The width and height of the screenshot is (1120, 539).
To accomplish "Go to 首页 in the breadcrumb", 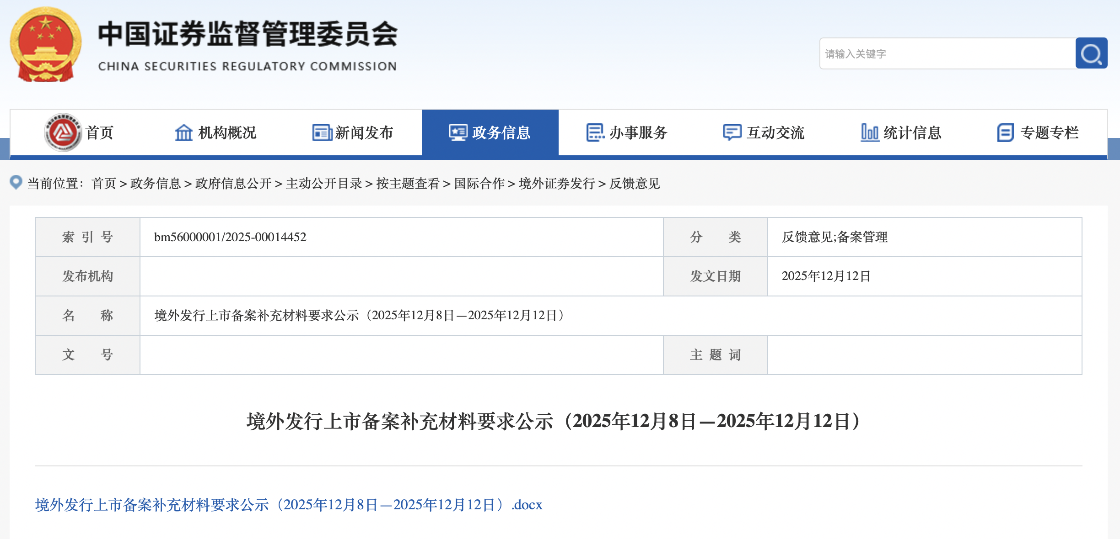I will pyautogui.click(x=104, y=184).
